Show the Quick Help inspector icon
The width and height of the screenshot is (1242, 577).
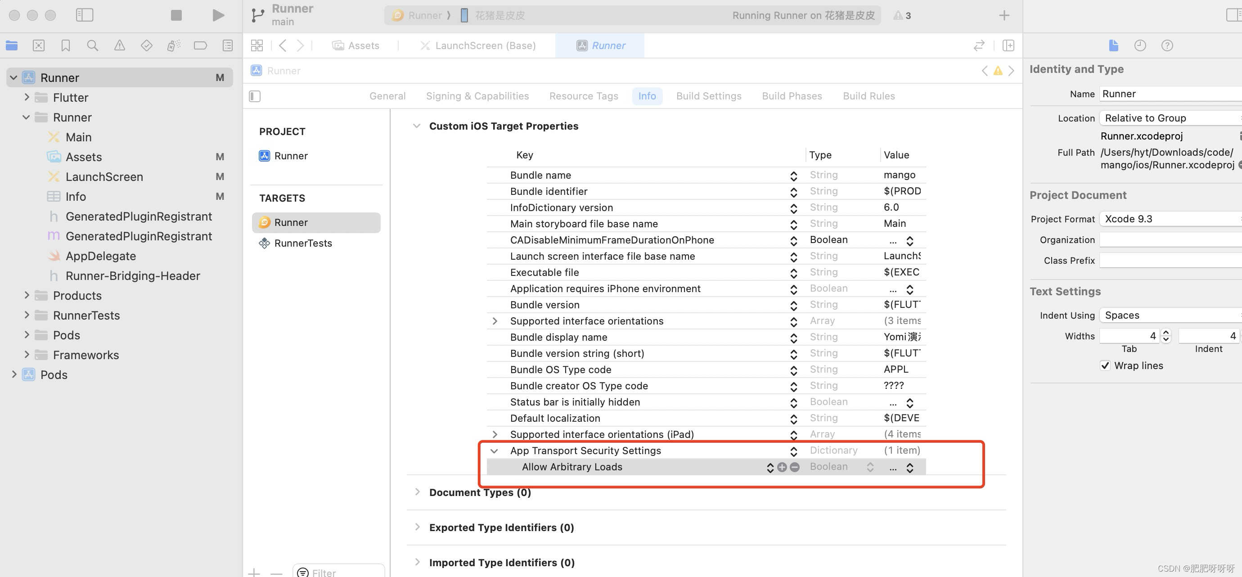[1167, 46]
